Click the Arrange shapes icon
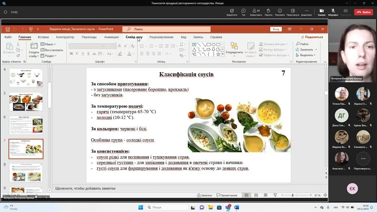The height and width of the screenshot is (212, 377). coord(234,48)
